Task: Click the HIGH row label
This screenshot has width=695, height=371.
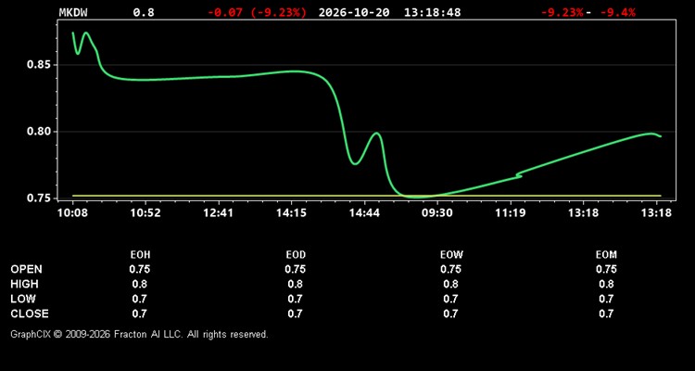Action: point(24,284)
